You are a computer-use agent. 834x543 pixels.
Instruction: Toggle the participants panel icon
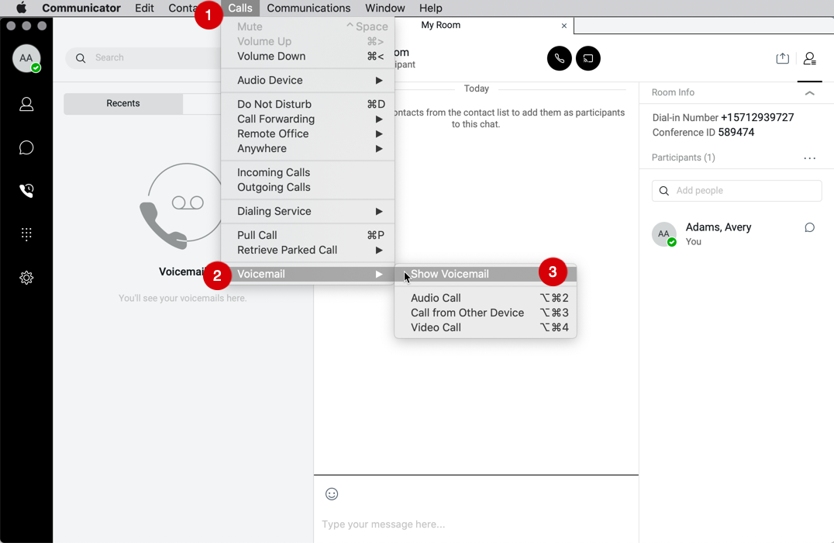pyautogui.click(x=809, y=58)
